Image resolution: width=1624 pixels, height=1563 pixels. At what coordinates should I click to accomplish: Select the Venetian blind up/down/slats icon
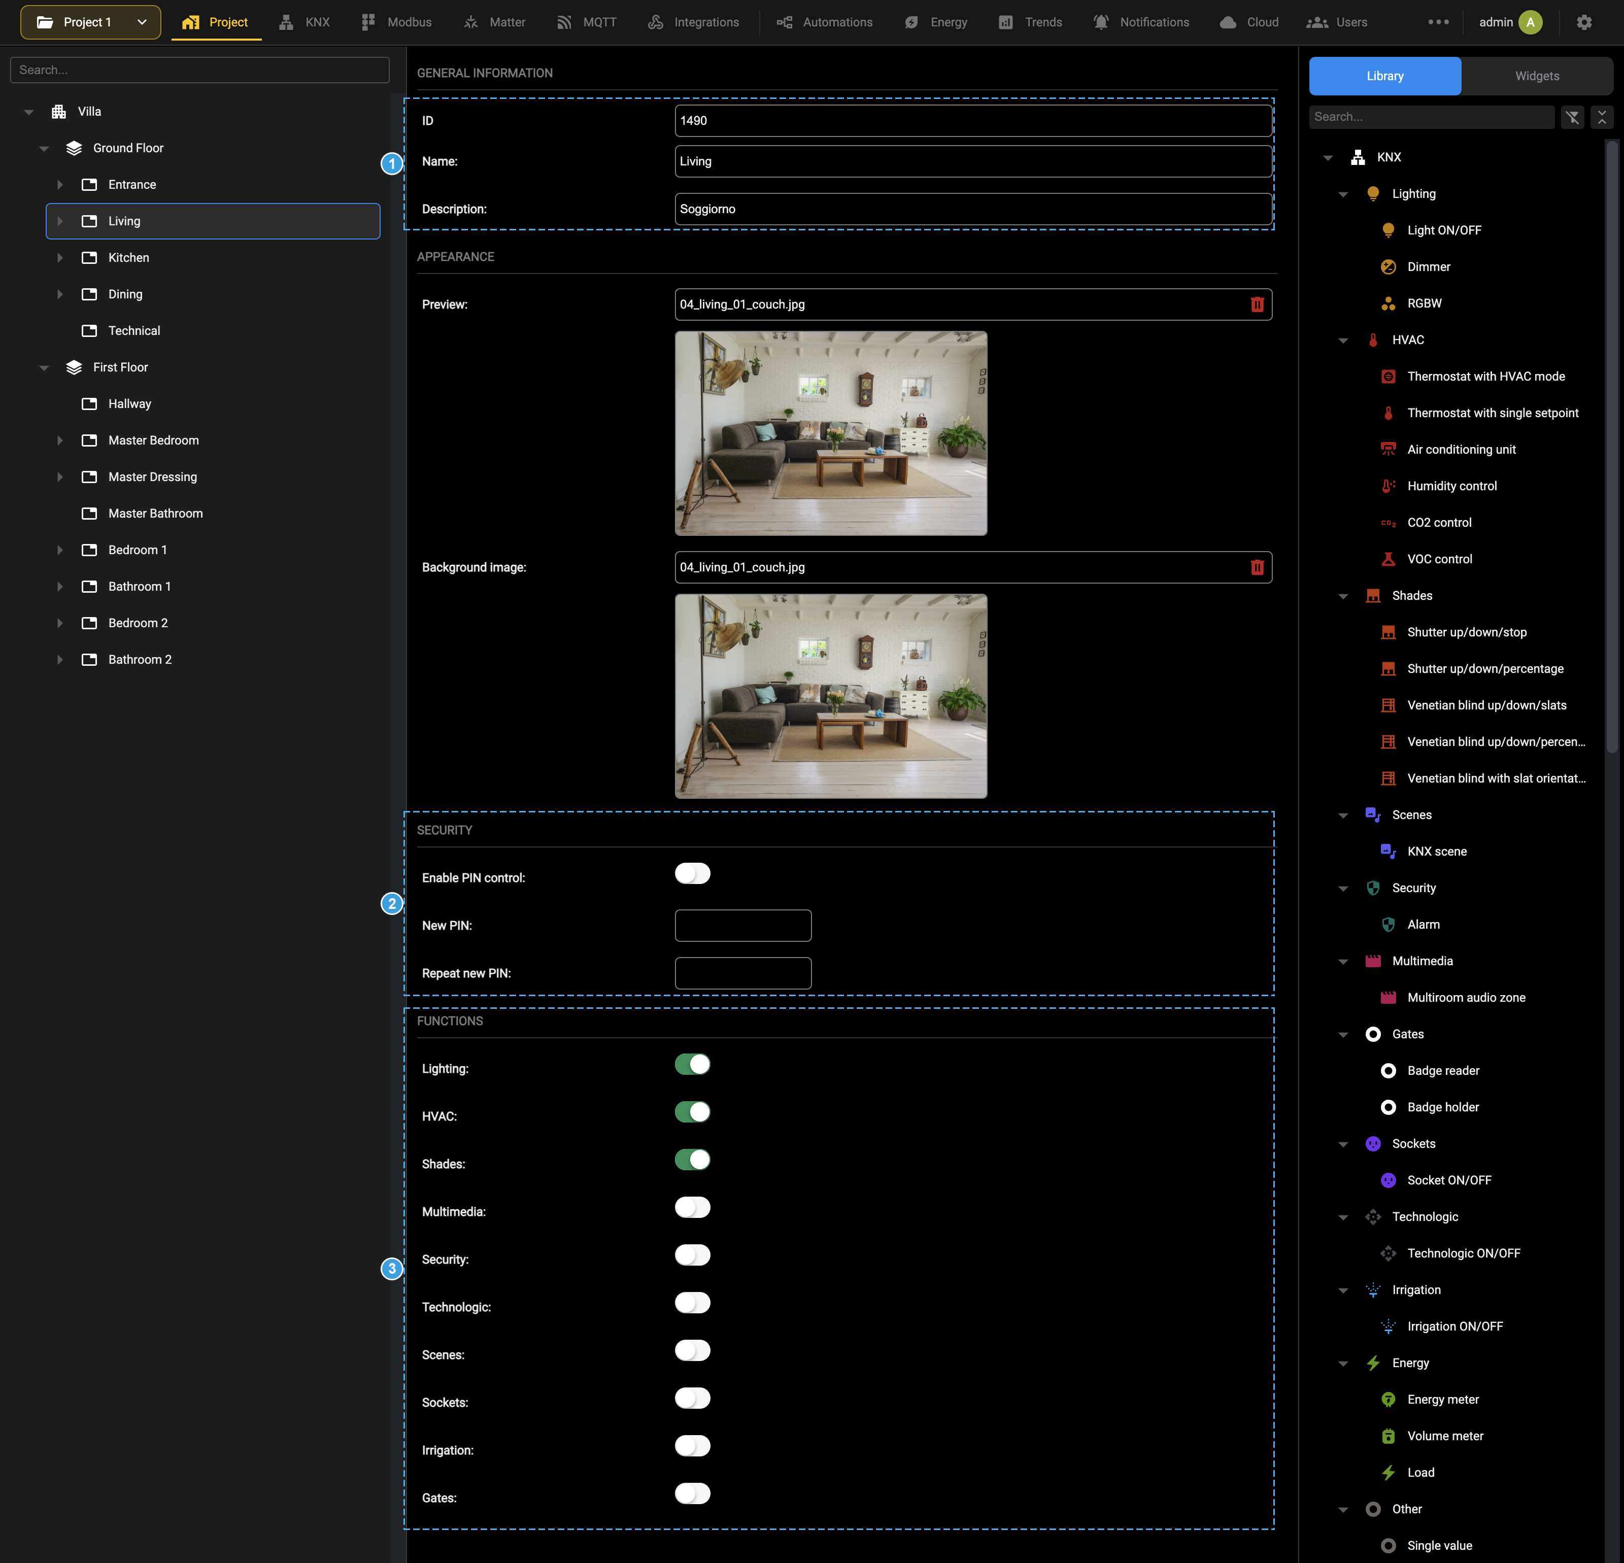(1388, 705)
